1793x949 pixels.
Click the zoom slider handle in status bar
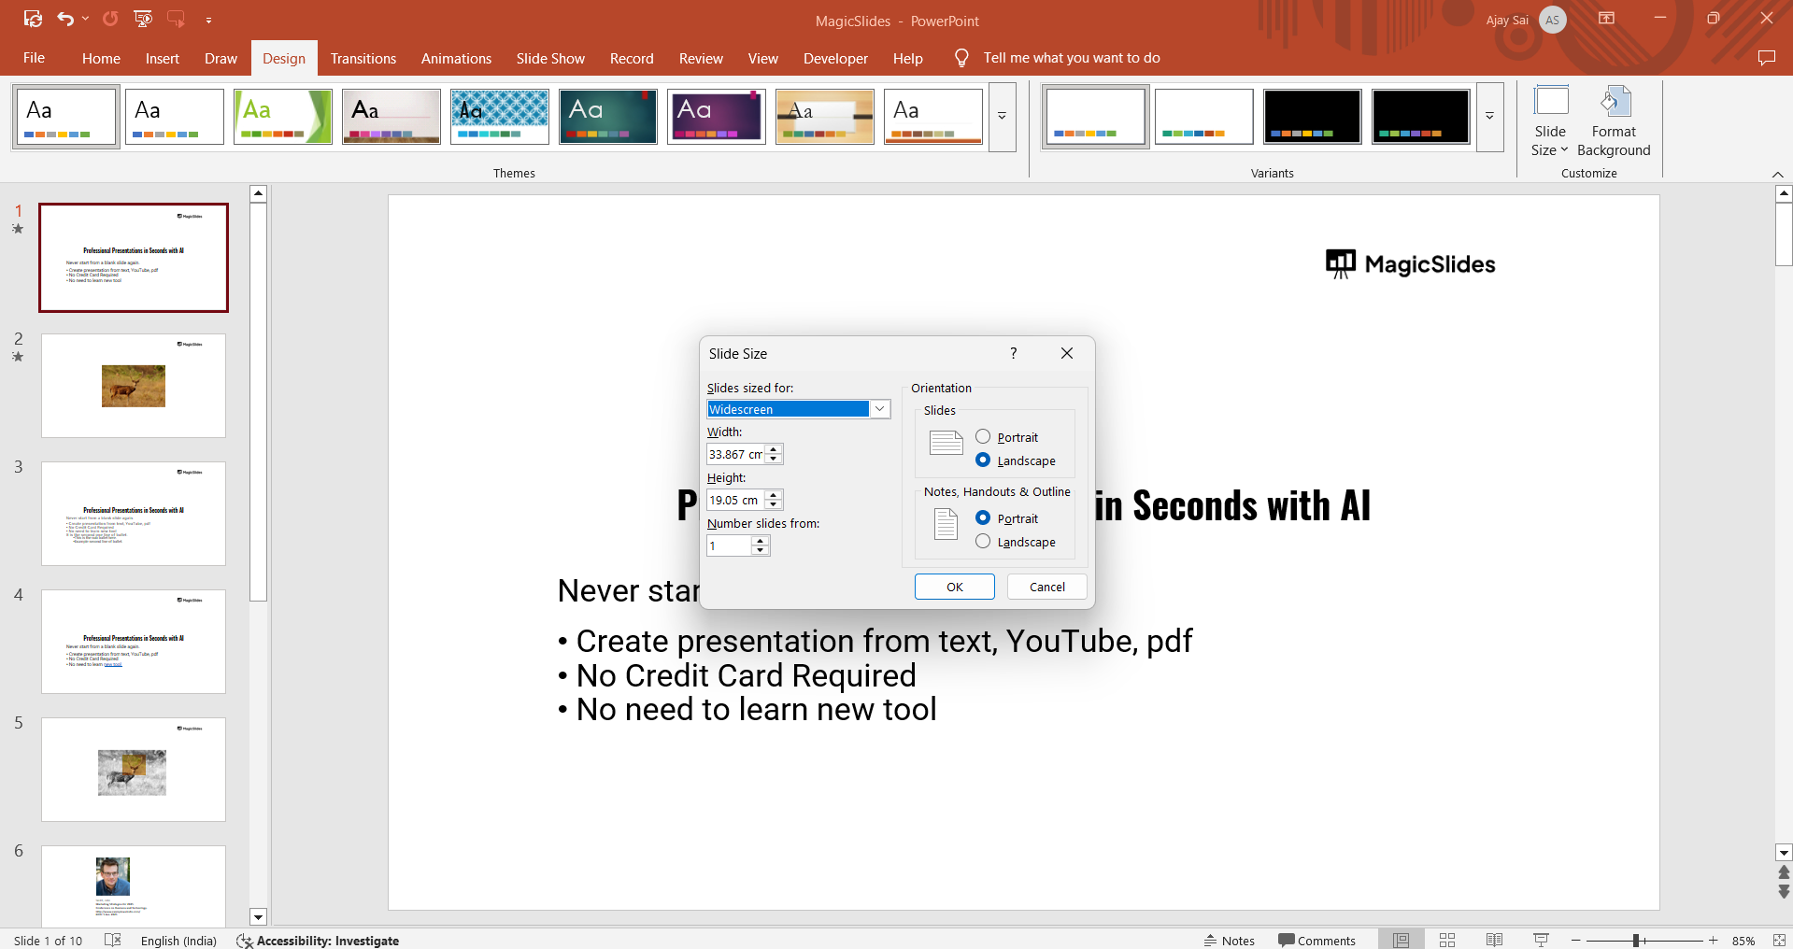click(x=1636, y=941)
